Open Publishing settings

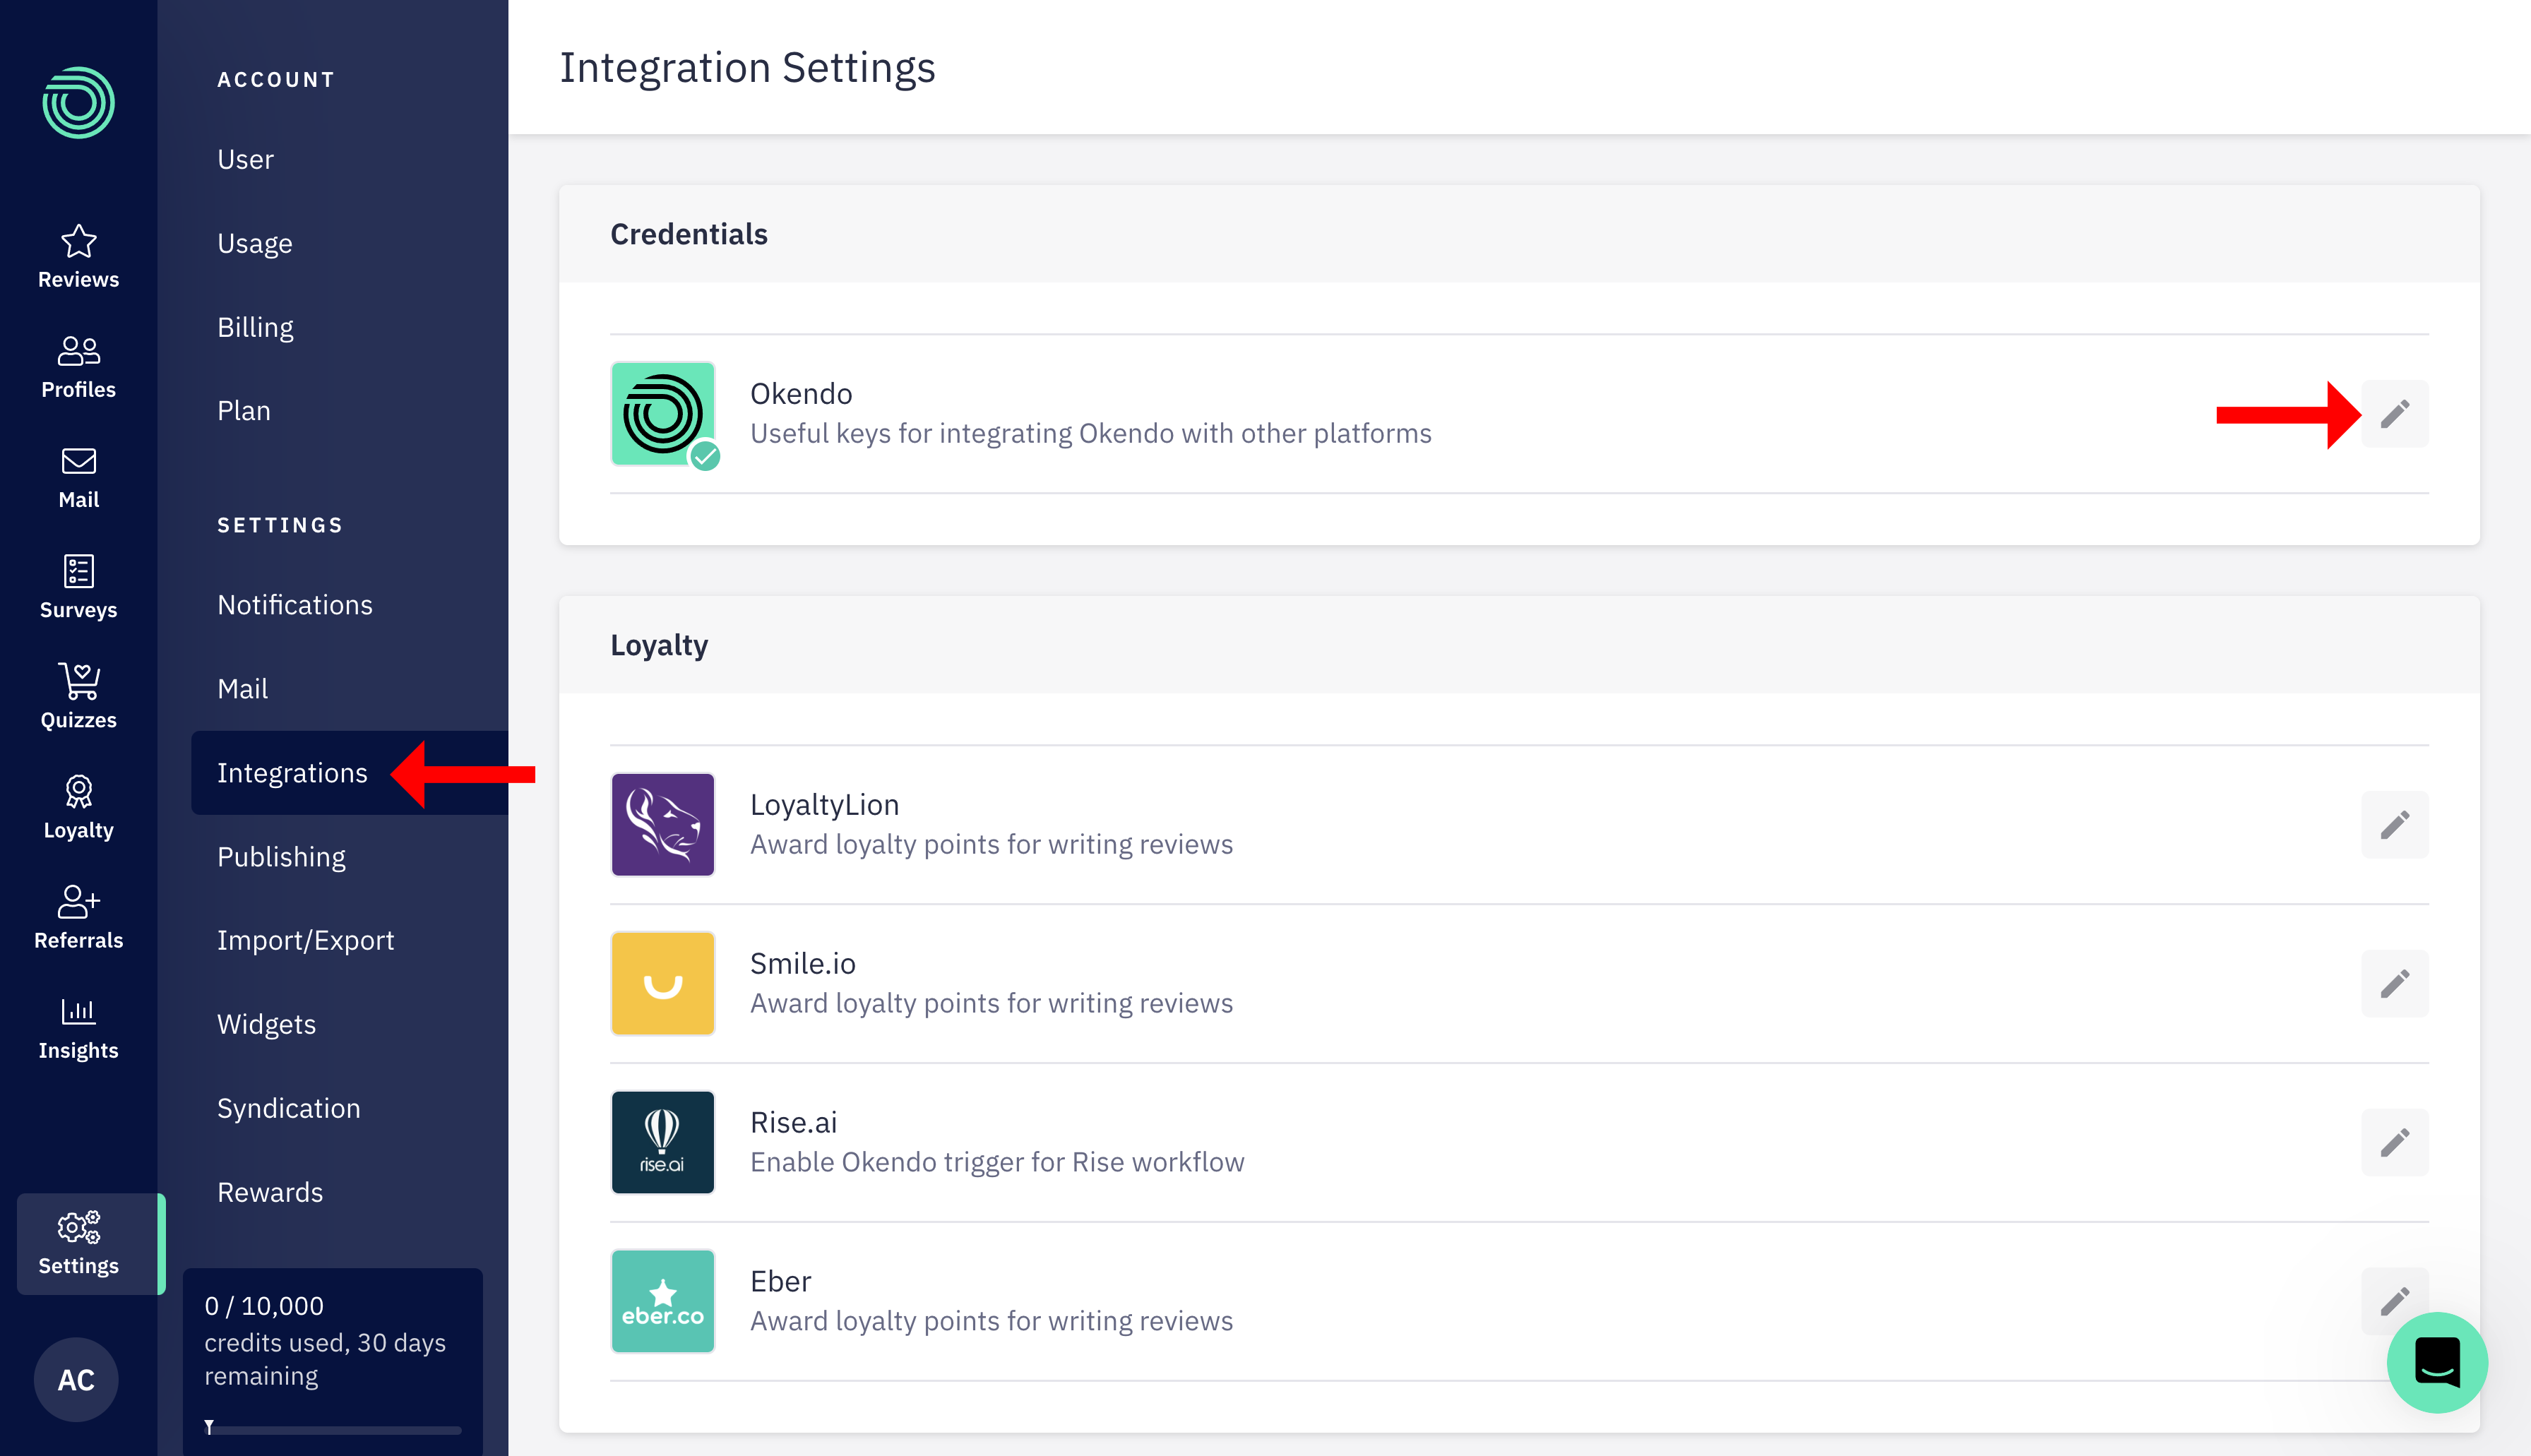(281, 856)
